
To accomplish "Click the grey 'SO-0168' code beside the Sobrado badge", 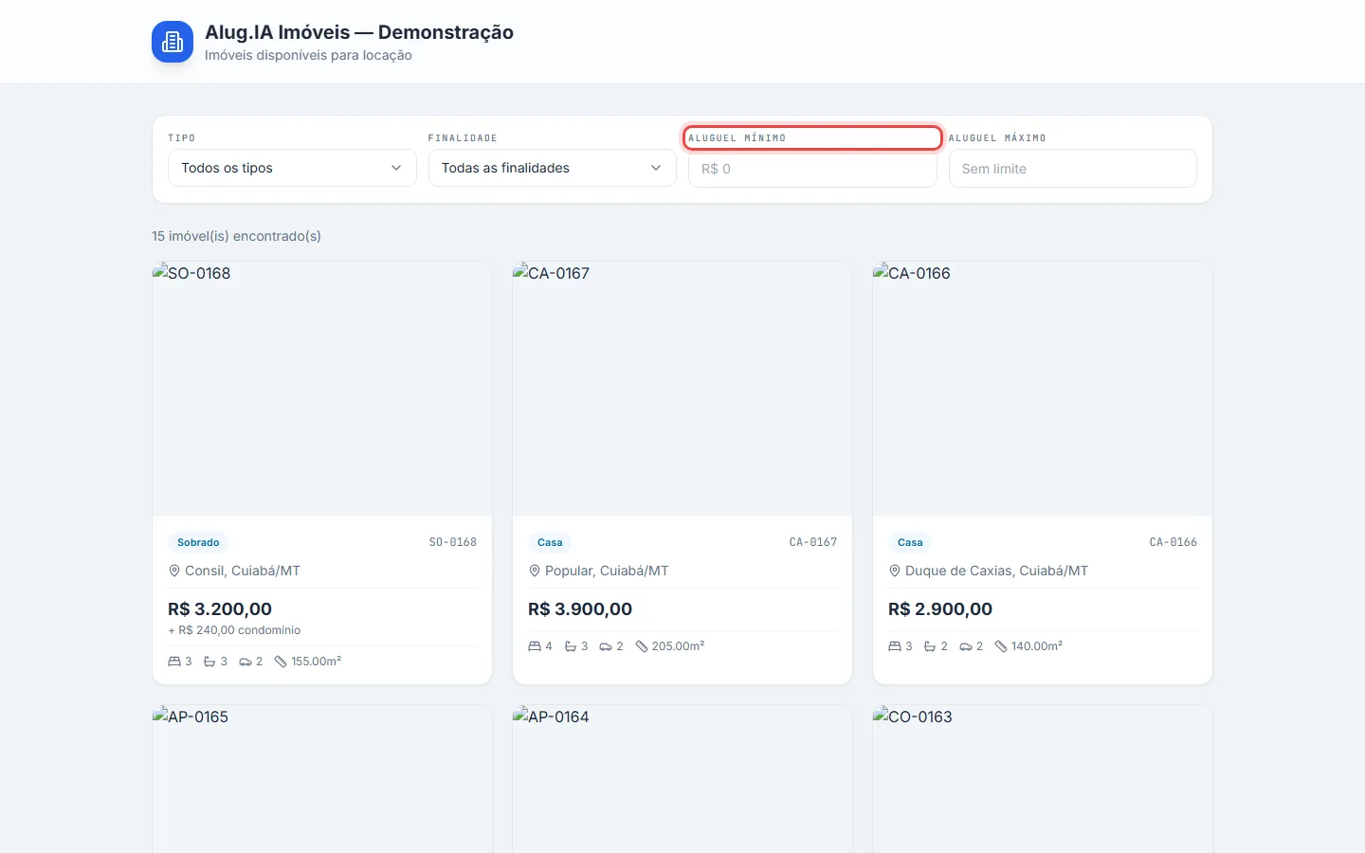I will [x=453, y=542].
